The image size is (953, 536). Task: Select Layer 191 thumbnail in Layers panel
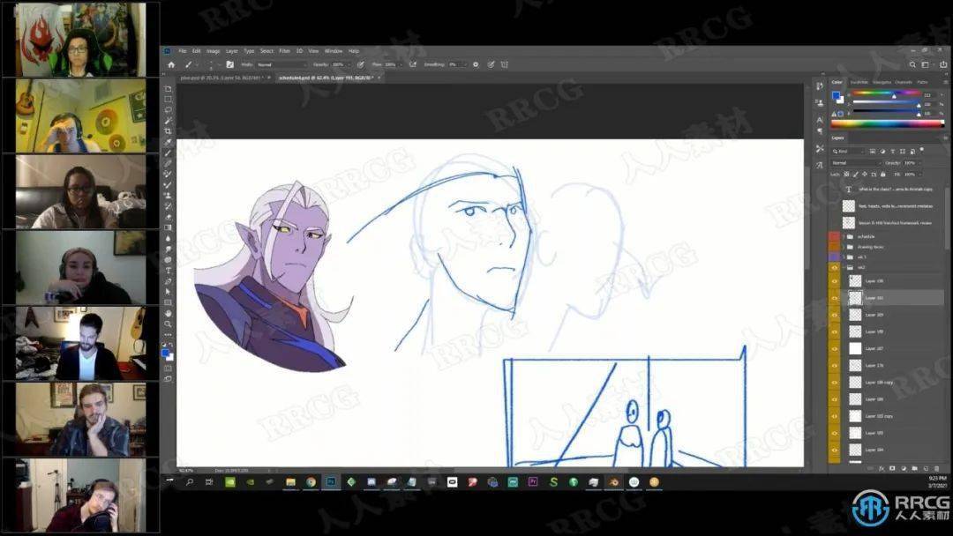coord(855,298)
